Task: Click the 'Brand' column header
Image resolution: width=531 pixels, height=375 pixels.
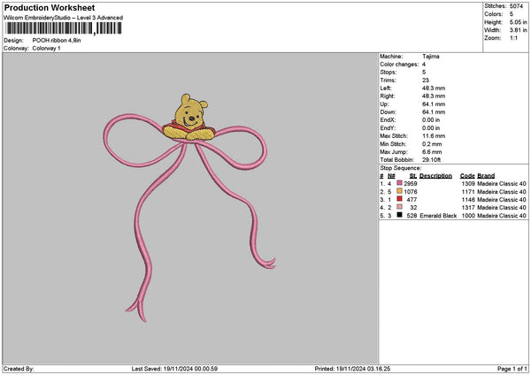Action: pyautogui.click(x=486, y=176)
